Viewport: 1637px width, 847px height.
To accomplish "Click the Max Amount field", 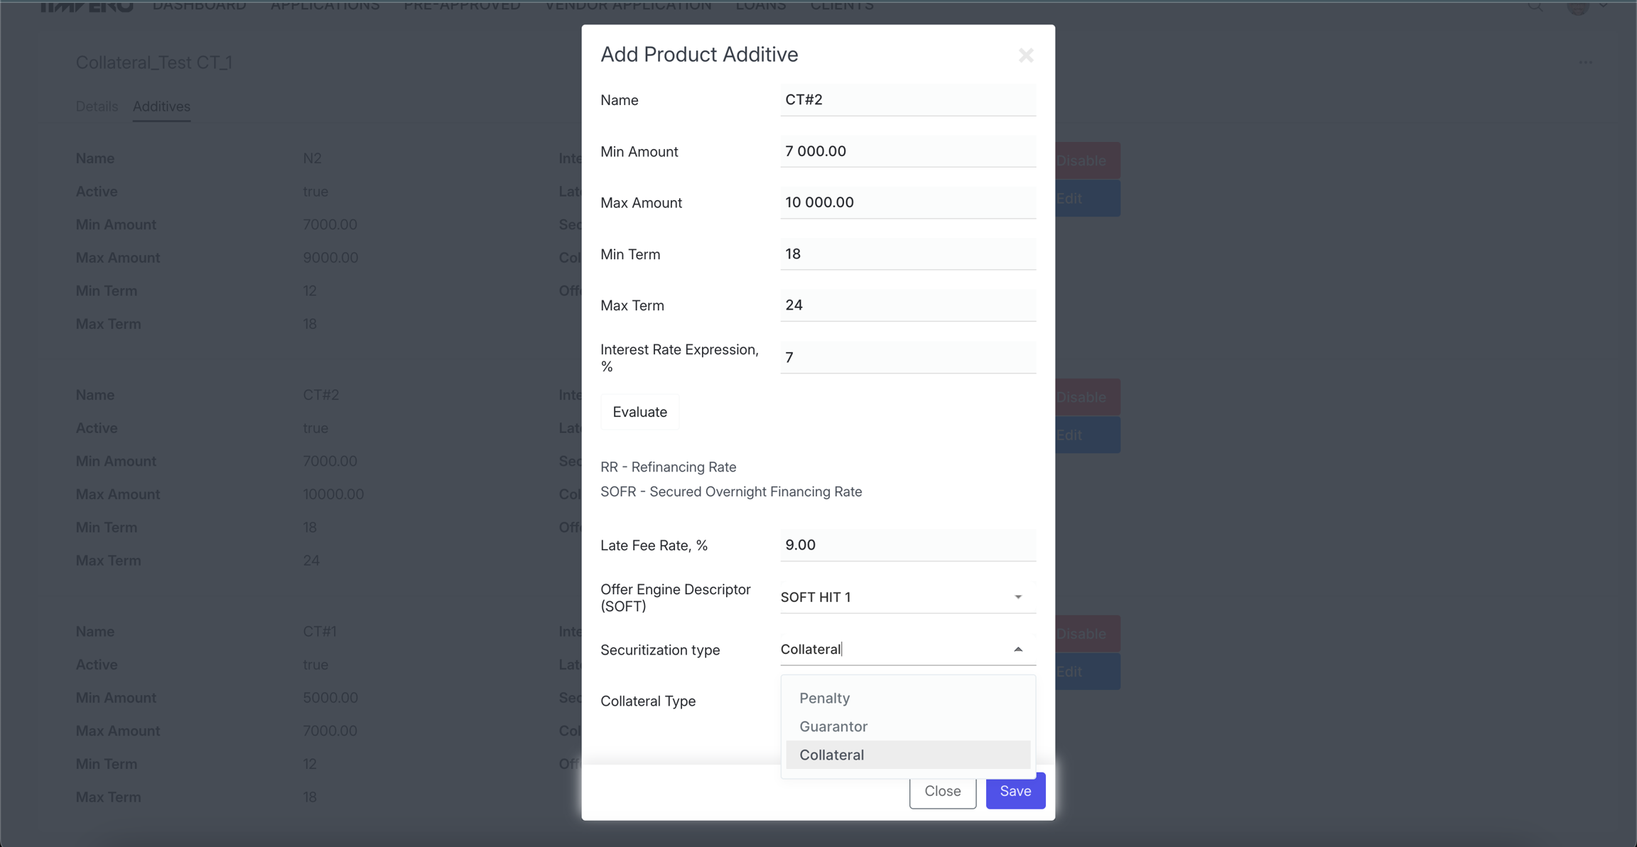I will [x=907, y=202].
